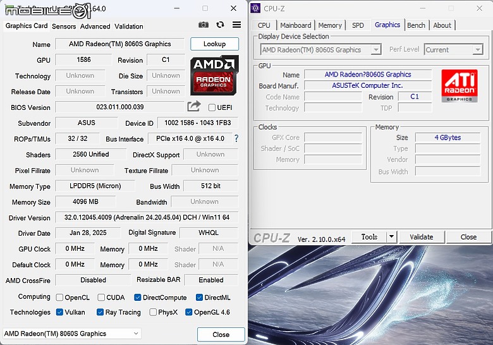Expand the Tools dropdown arrow in CPU-Z
This screenshot has width=493, height=345.
click(392, 236)
